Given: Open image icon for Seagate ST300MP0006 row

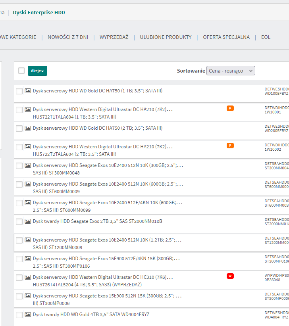Looking at the screenshot, I should pos(28,295).
